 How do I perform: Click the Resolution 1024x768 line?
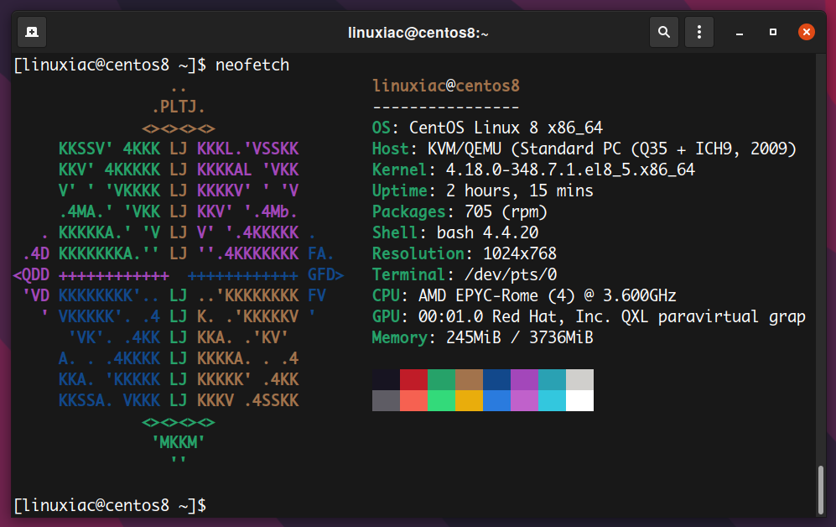click(465, 254)
